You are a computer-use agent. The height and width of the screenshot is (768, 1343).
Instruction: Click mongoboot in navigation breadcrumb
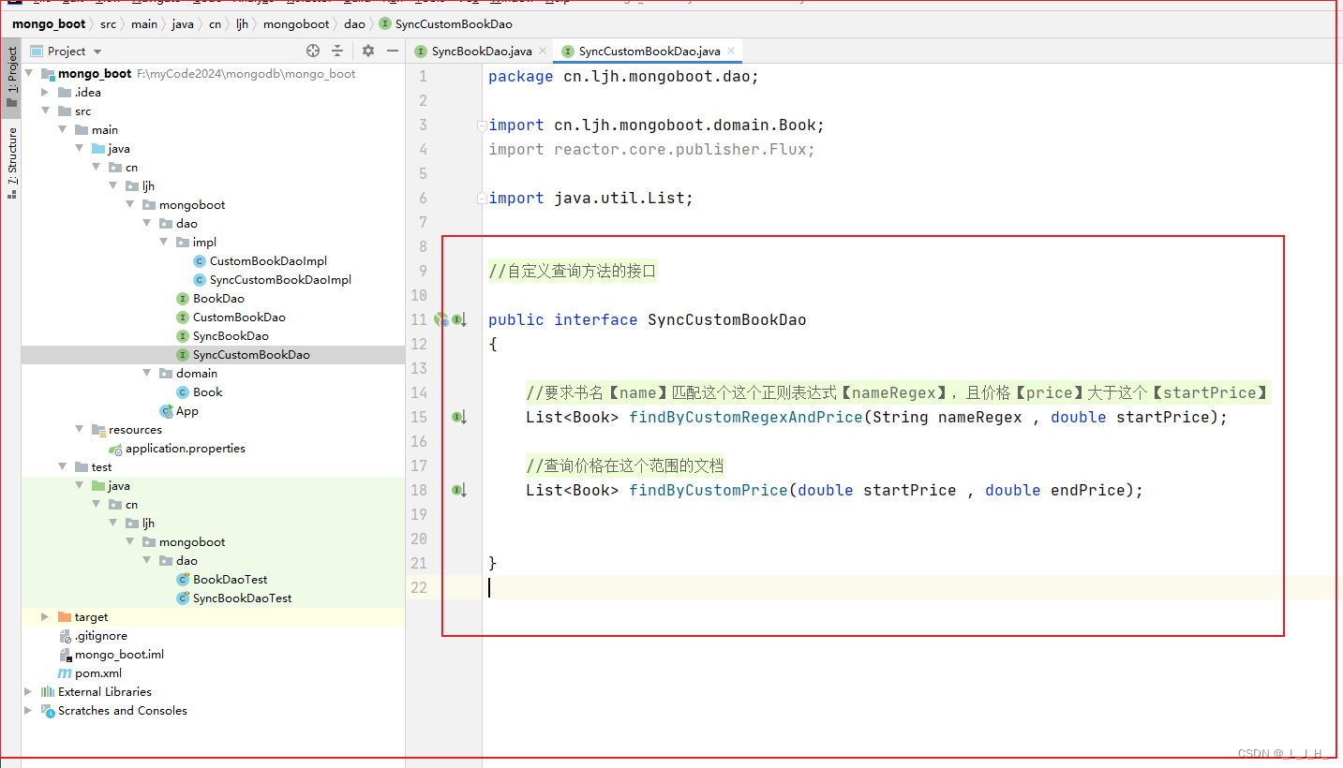tap(296, 24)
